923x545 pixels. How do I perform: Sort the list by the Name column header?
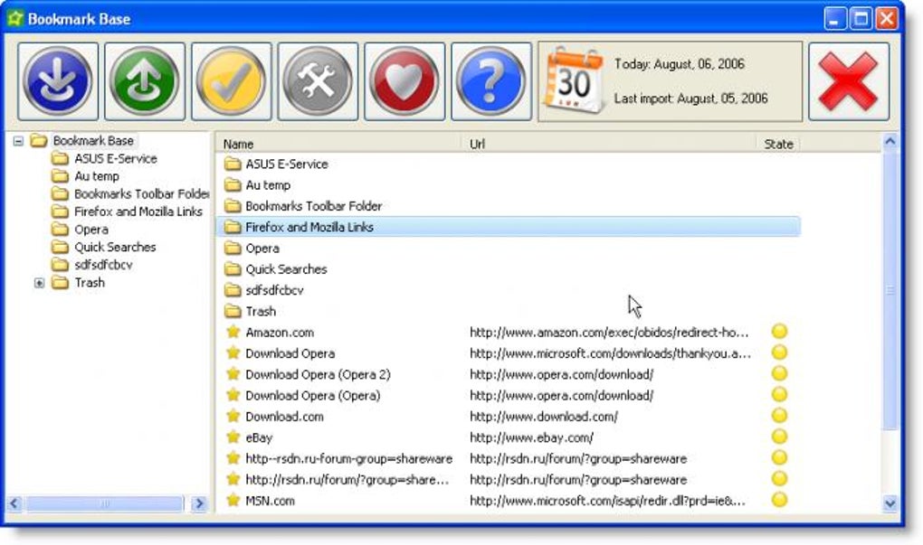(338, 144)
